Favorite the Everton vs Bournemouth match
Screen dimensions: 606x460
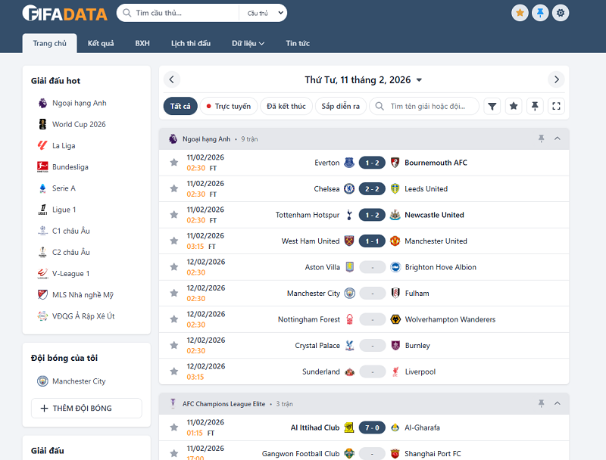point(173,163)
